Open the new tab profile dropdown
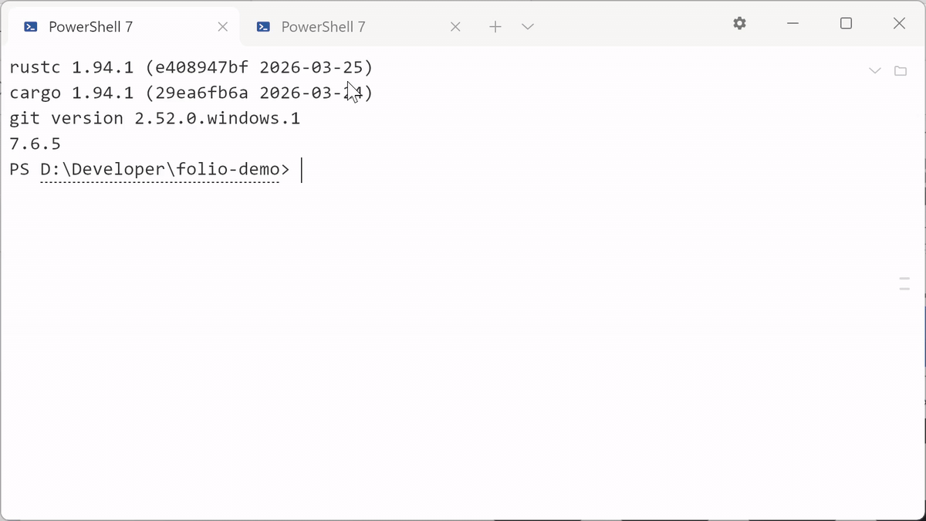 (x=528, y=26)
